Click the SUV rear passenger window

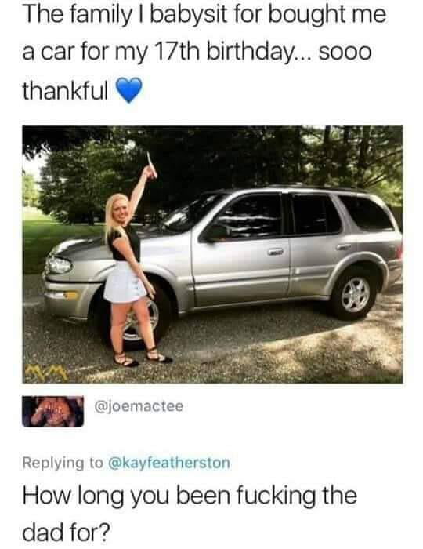316,214
